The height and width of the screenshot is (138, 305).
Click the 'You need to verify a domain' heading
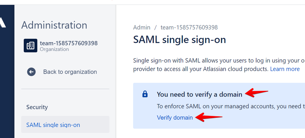[x=199, y=94]
